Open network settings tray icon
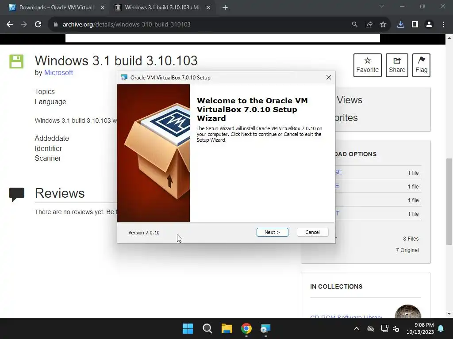453x339 pixels. click(x=384, y=328)
